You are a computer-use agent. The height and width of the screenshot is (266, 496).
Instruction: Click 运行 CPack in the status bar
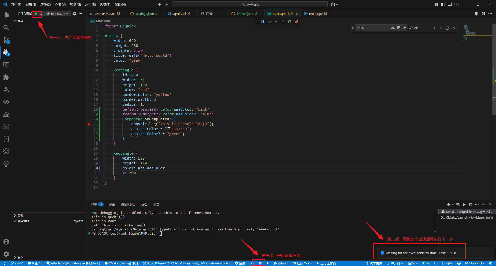point(302,263)
